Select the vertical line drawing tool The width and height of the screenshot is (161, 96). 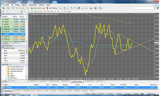(x=11, y=11)
